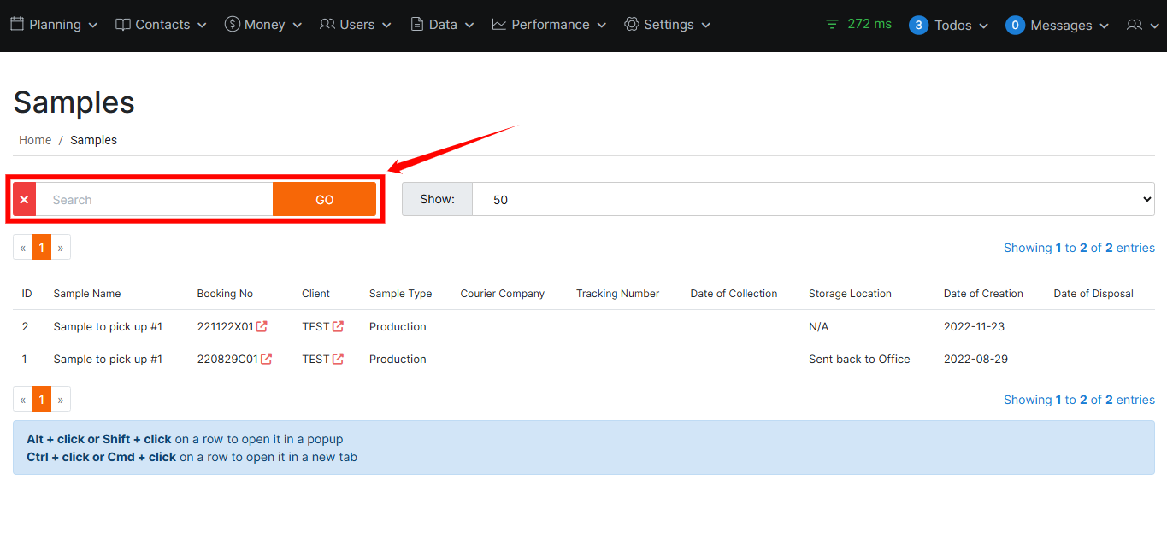Click the red clear search X icon

coord(24,200)
